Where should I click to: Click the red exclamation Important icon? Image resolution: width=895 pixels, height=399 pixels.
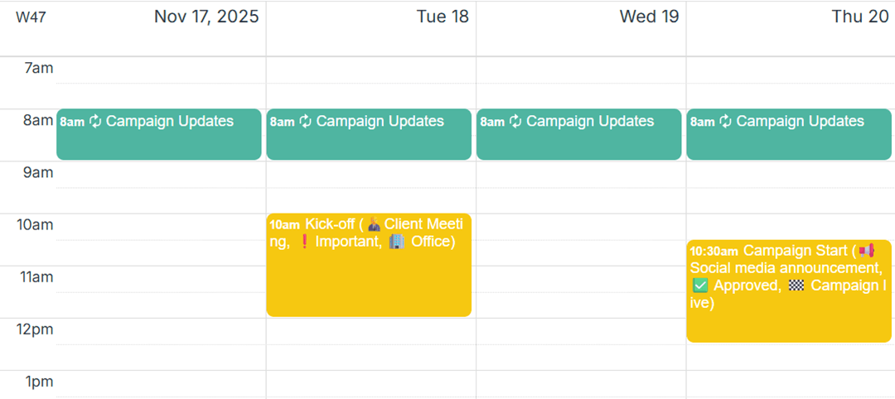point(303,242)
